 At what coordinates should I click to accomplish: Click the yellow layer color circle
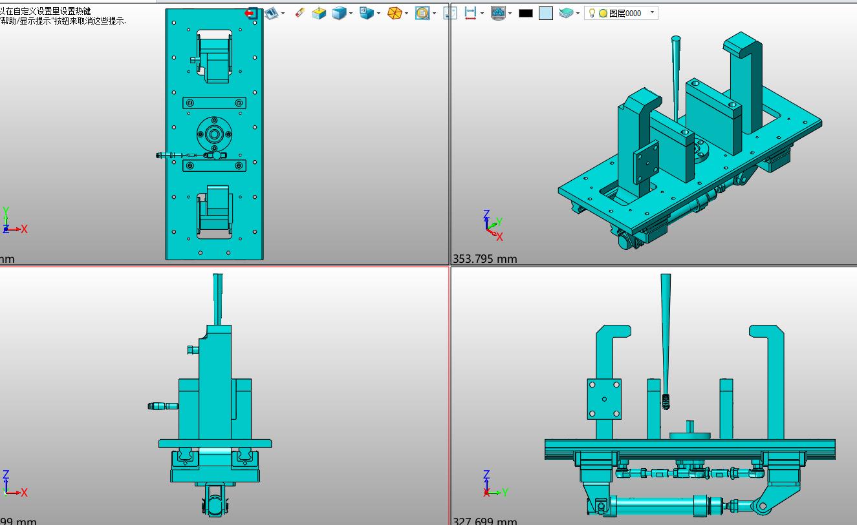click(603, 13)
